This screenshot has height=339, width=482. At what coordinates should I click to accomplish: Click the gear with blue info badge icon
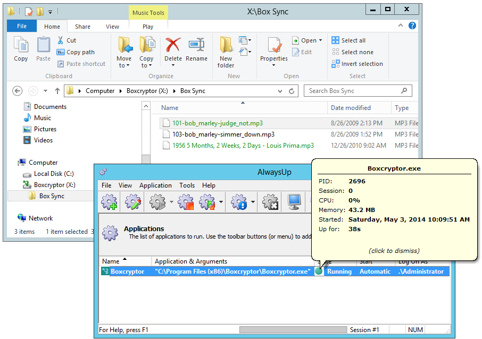[239, 202]
